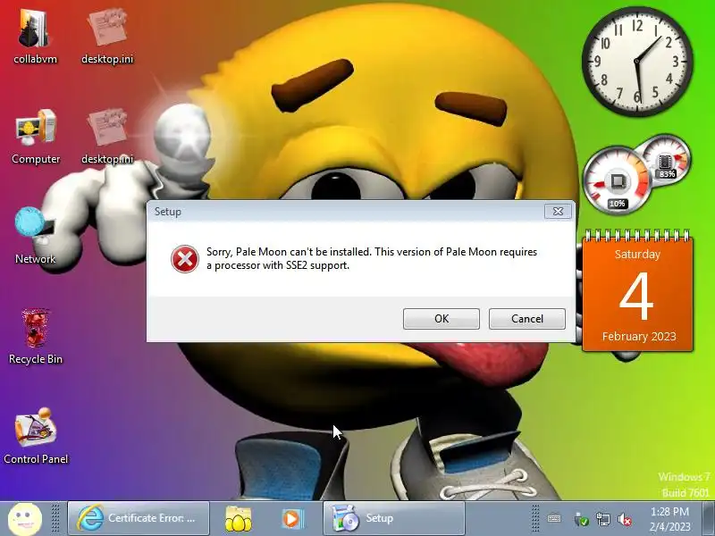The image size is (715, 536).
Task: Open the taskbar clock showing 1:28 PM
Action: coord(669,519)
